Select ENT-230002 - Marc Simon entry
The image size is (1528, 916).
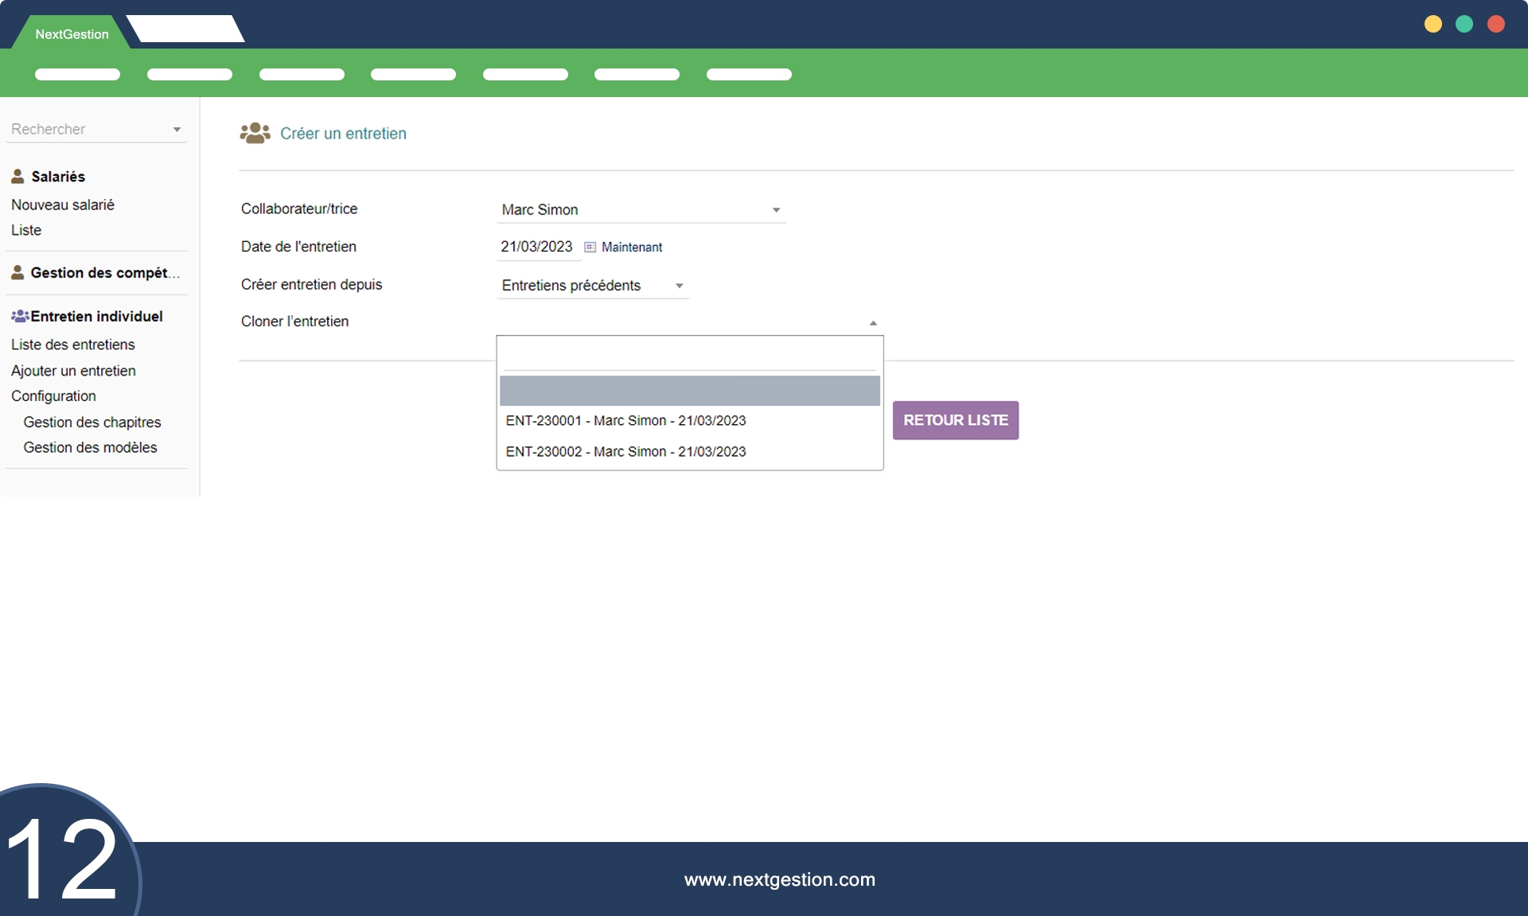point(626,451)
